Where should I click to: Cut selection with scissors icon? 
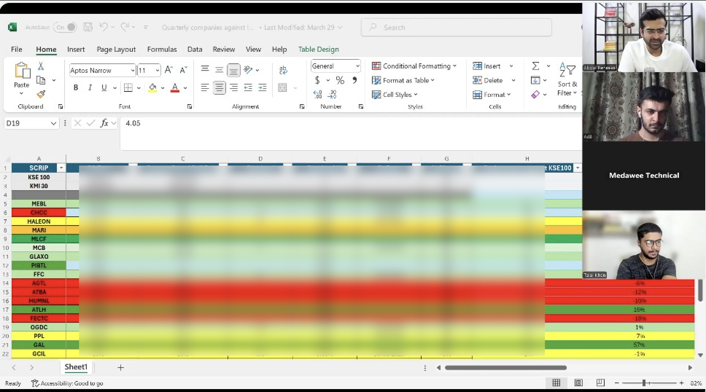click(x=41, y=66)
